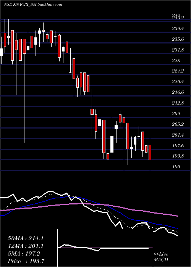Click the 50MA : 214.1 reading
The height and width of the screenshot is (267, 191).
(26, 238)
